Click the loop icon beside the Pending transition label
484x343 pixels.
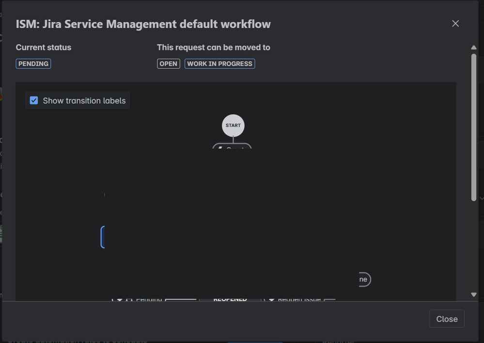129,299
